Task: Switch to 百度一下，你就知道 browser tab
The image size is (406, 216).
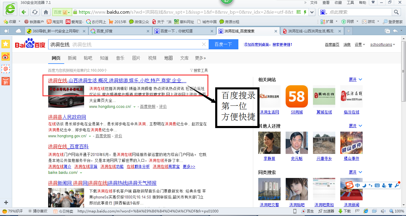Action: pos(184,31)
